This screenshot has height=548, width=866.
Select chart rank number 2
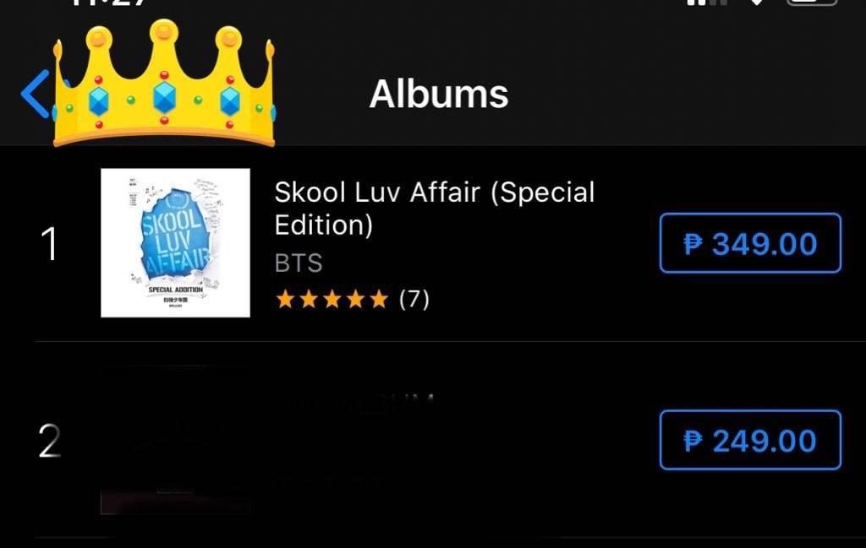pos(49,441)
